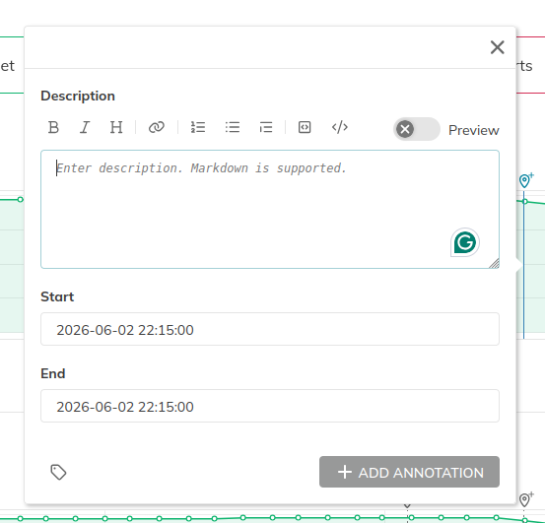
Task: Focus the description markdown text area
Action: [270, 209]
